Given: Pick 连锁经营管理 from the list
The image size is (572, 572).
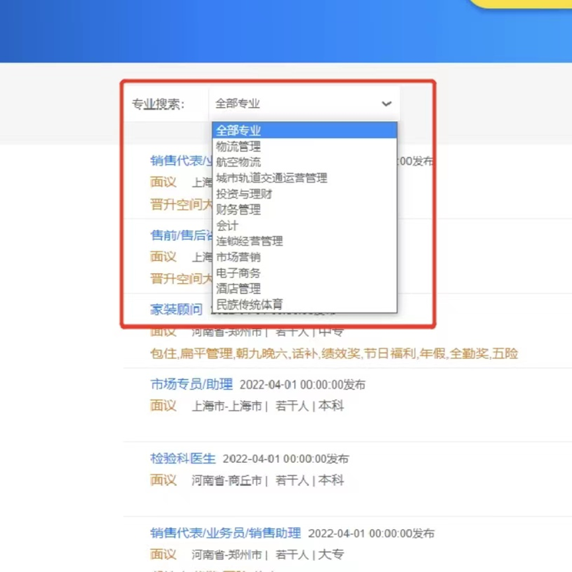Looking at the screenshot, I should (x=249, y=241).
